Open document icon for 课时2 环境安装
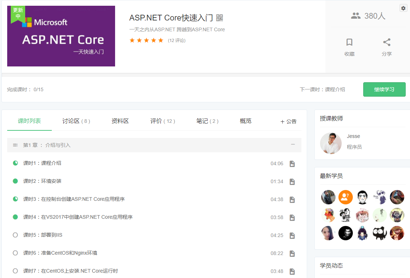The width and height of the screenshot is (410, 278). click(292, 182)
